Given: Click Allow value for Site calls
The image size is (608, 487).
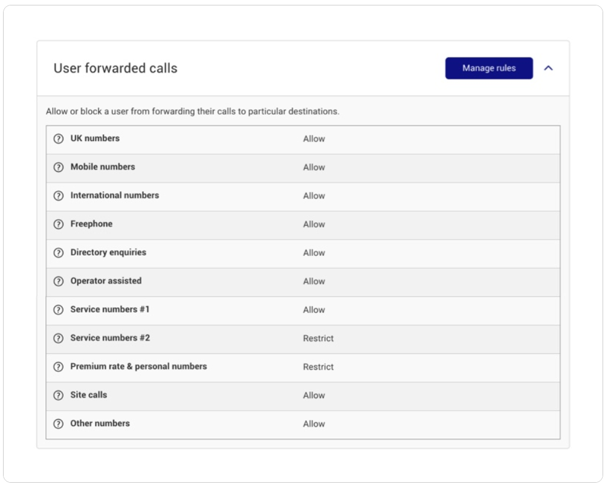Looking at the screenshot, I should pos(314,396).
